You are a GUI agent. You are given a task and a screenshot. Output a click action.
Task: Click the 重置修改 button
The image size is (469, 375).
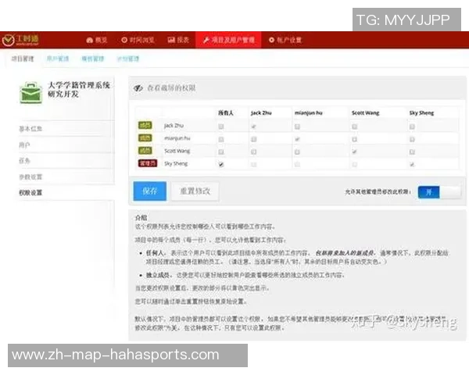coord(195,191)
